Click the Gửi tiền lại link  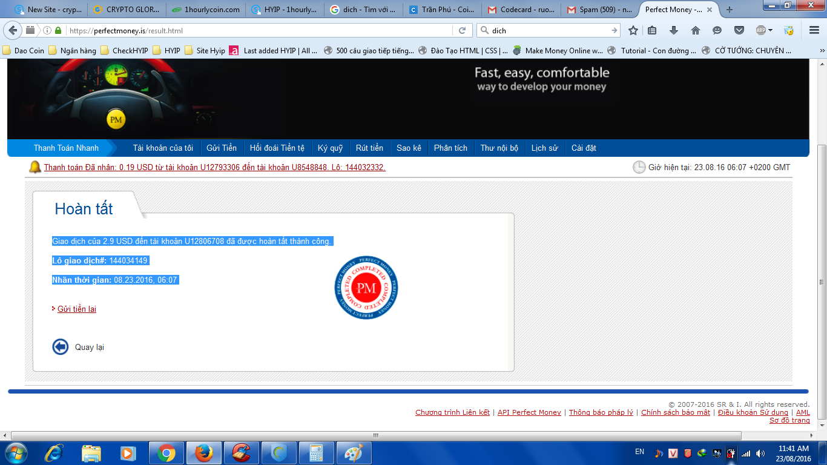click(x=77, y=309)
